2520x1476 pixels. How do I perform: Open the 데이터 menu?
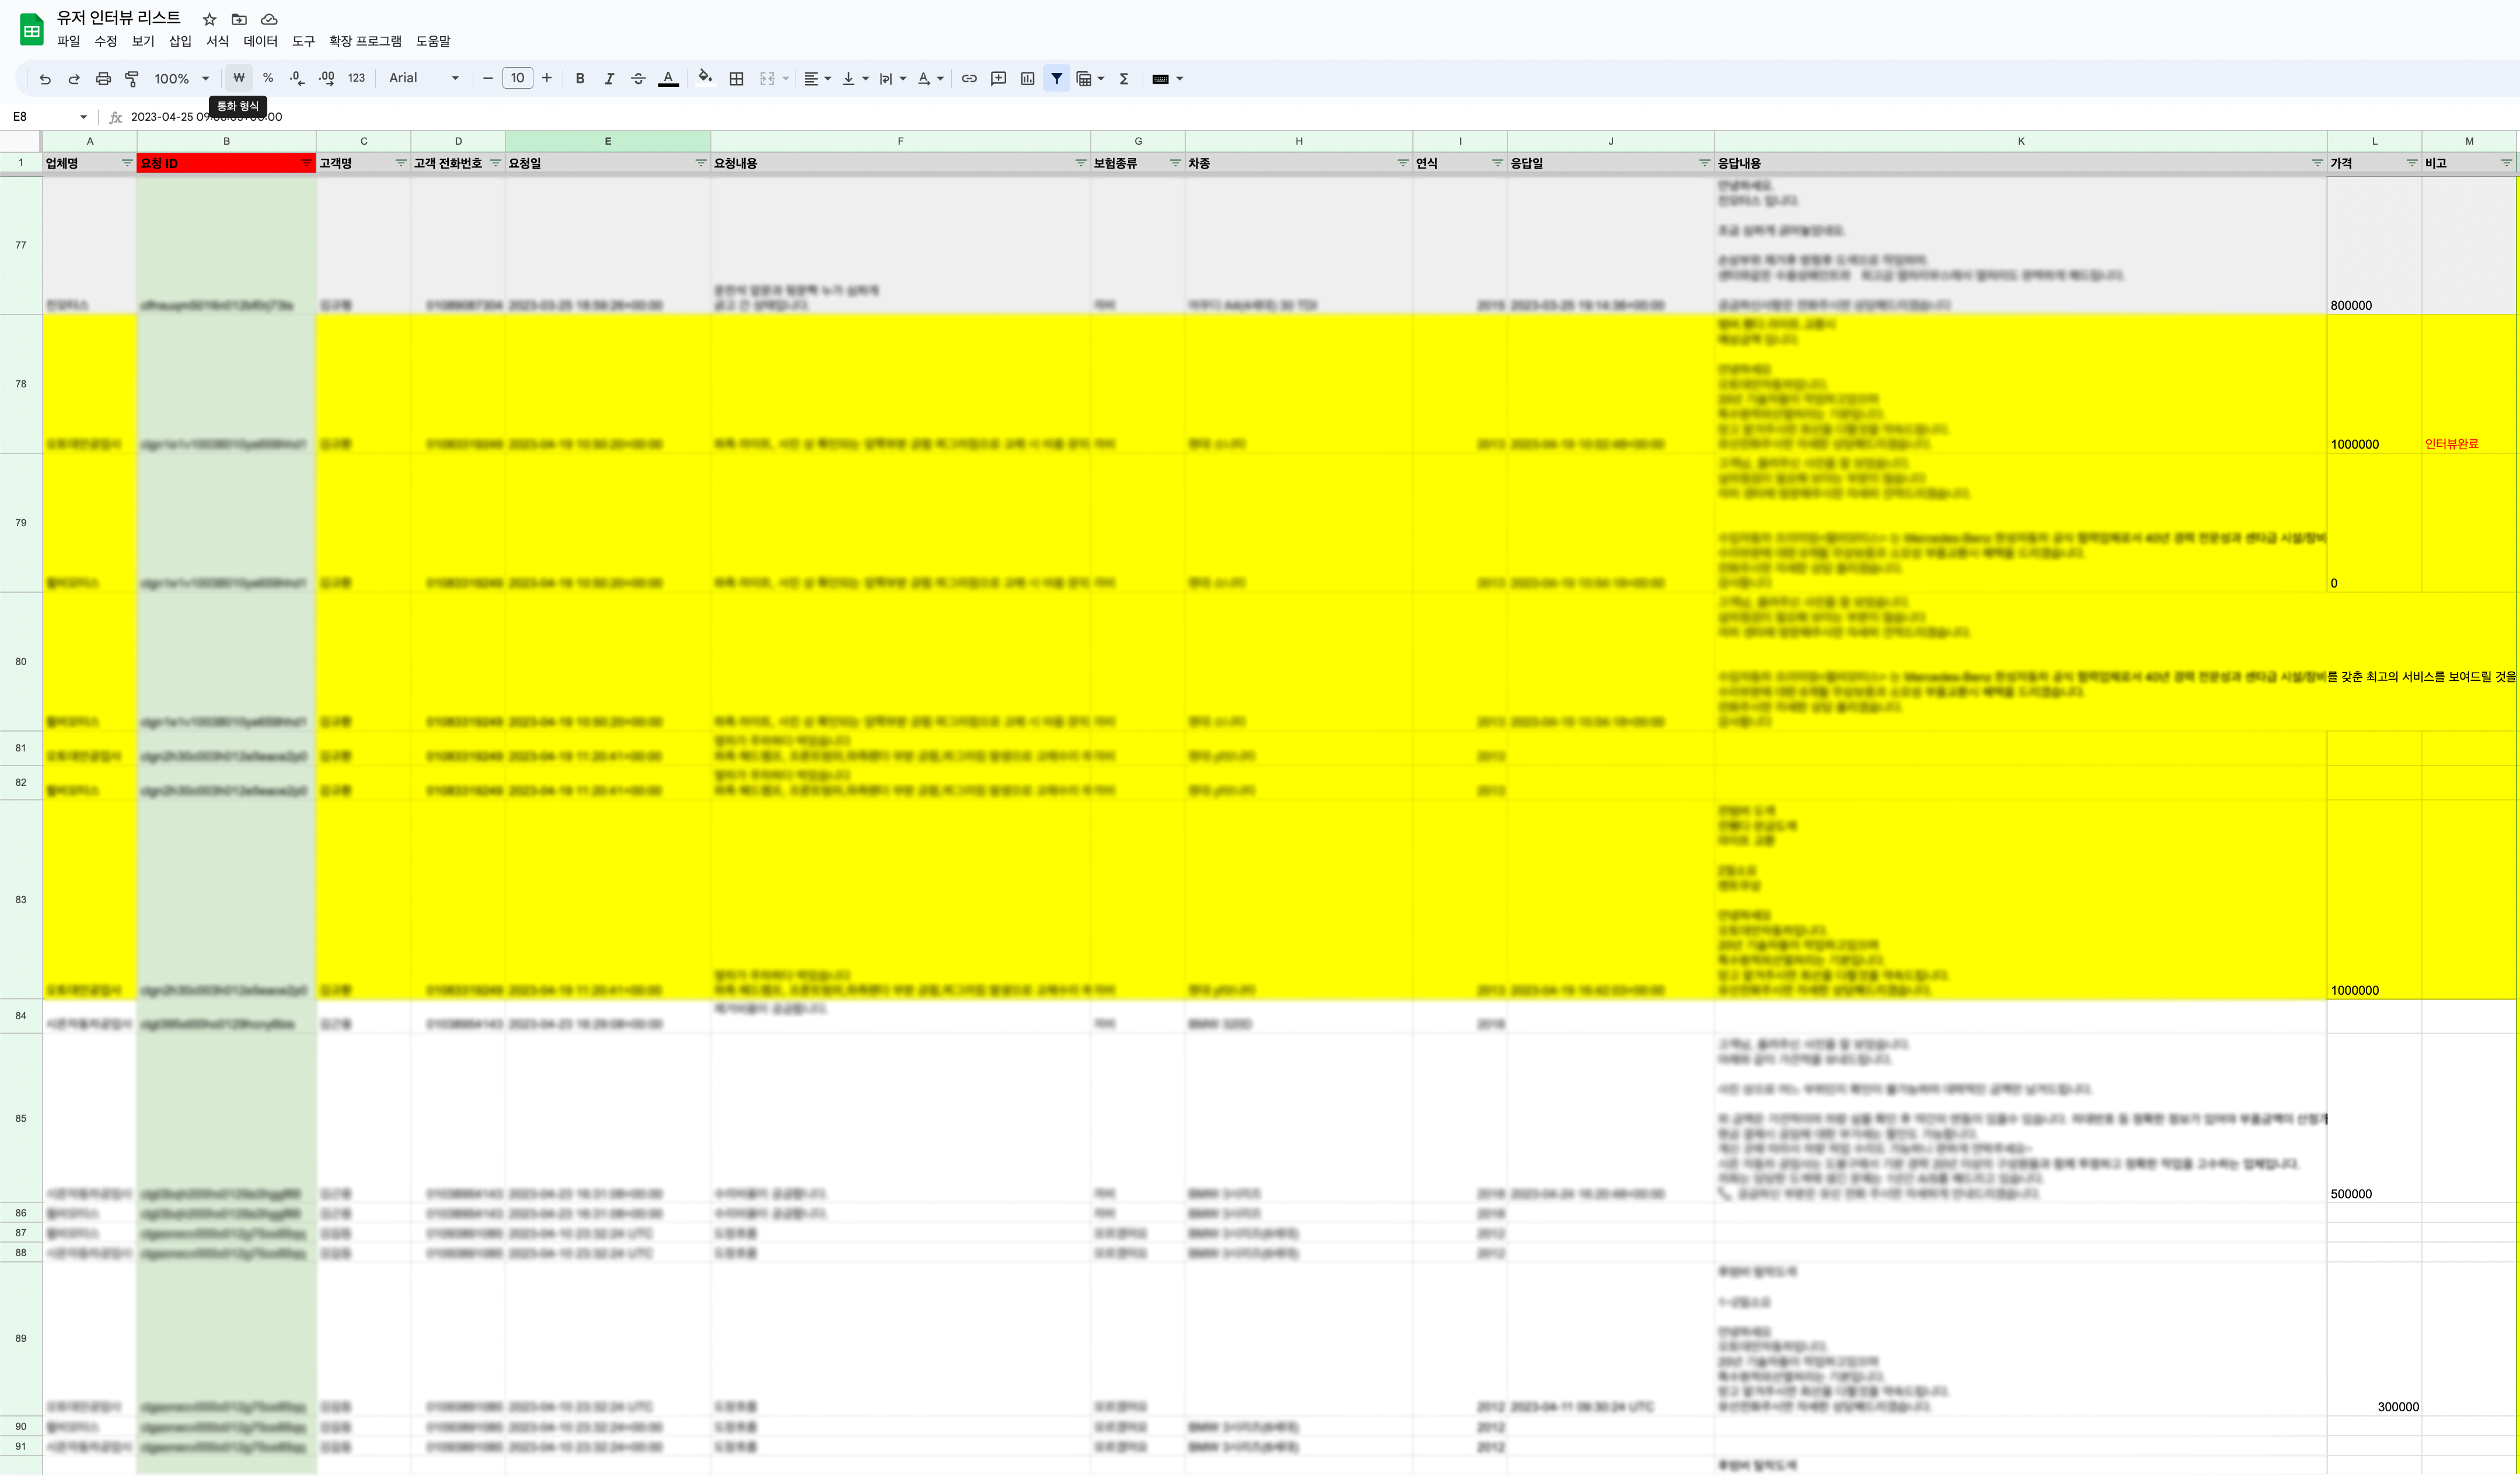[260, 41]
